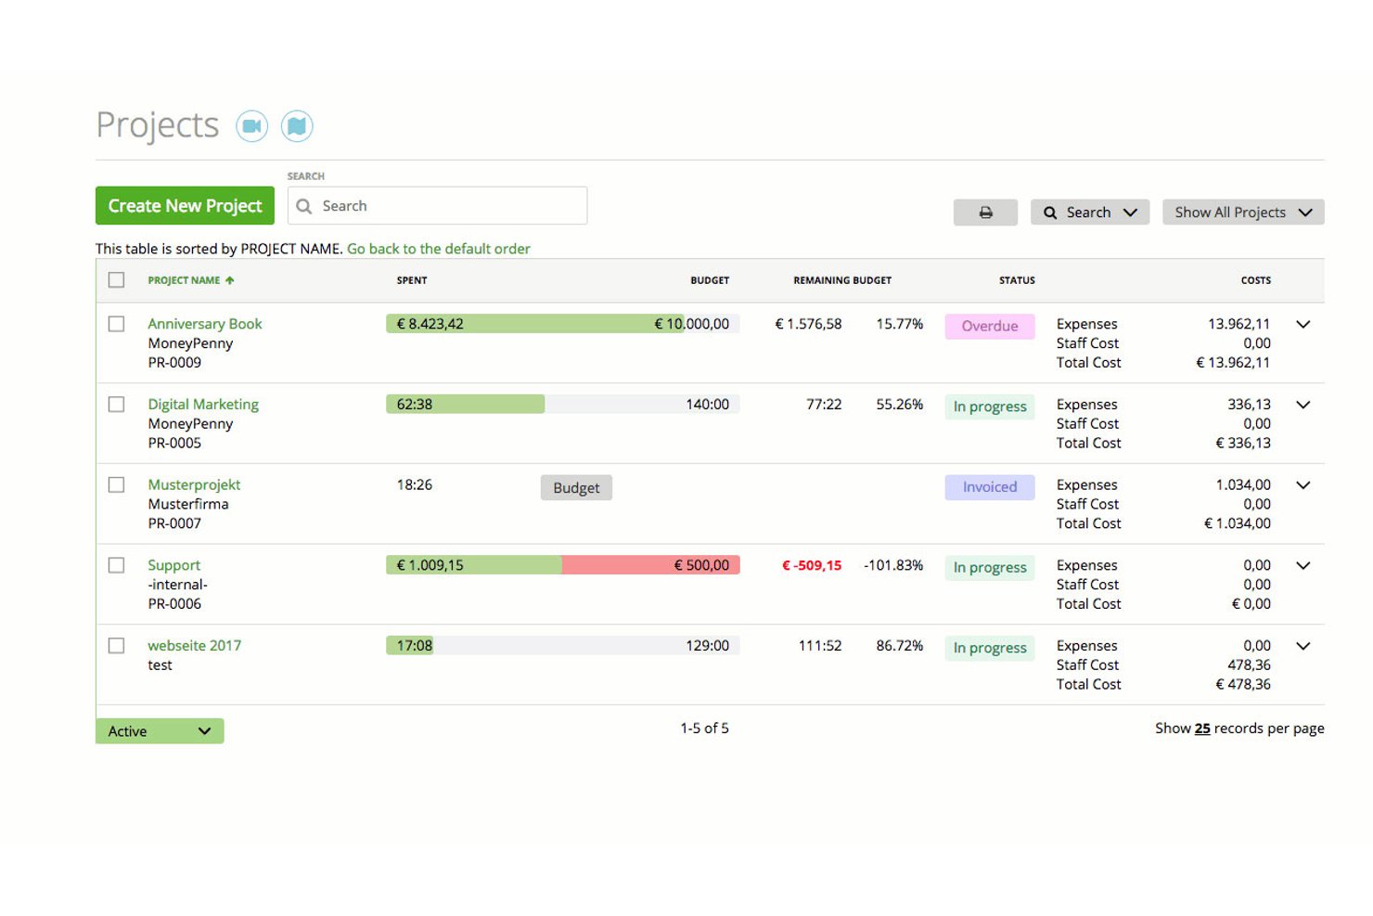Expand the Digital Marketing row chevron
Screen dimensions: 1373x916
pos(1303,405)
